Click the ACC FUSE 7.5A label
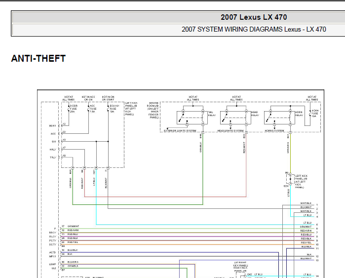The image size is (345, 278). [93, 109]
